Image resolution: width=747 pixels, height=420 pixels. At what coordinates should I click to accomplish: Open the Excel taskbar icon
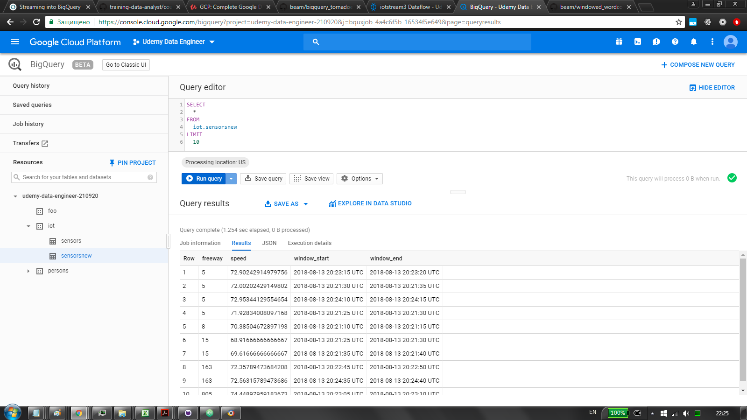145,413
